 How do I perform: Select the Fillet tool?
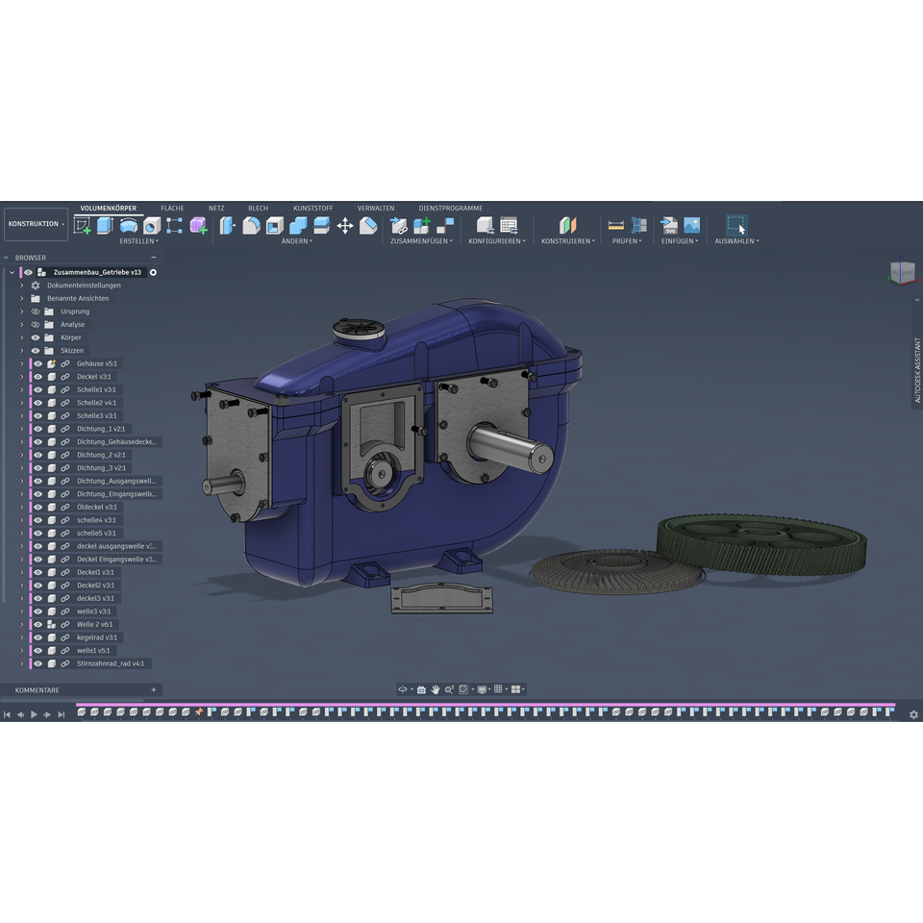251,225
